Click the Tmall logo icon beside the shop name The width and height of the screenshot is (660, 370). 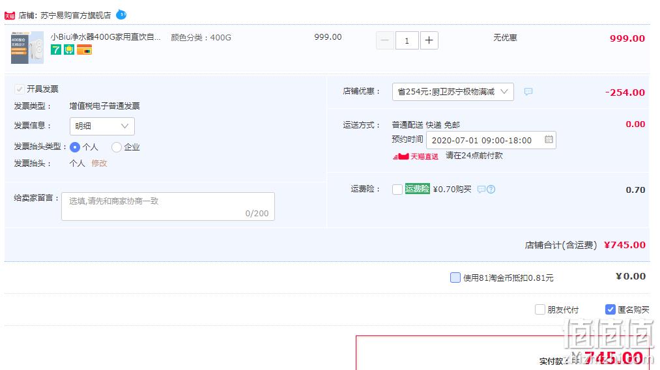tap(10, 16)
